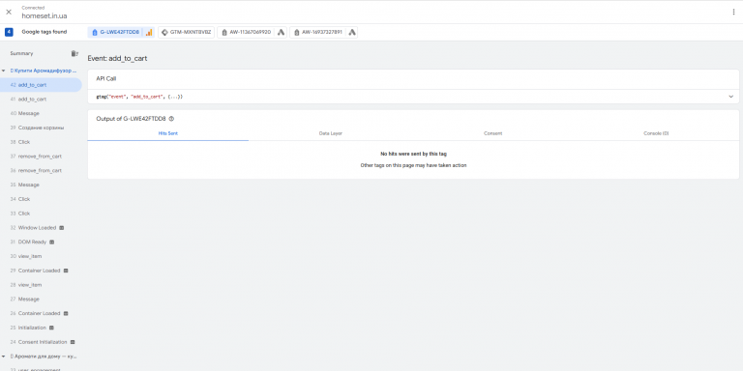Click icon beside event 29 Container Loaded
The height and width of the screenshot is (371, 743).
66,271
